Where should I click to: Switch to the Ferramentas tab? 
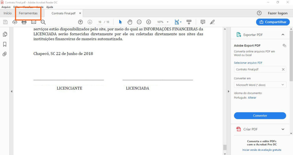(28, 13)
